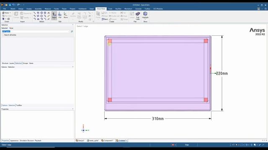The image size is (268, 150).
Task: Click the Undo arrow in title bar
Action: [13, 5]
